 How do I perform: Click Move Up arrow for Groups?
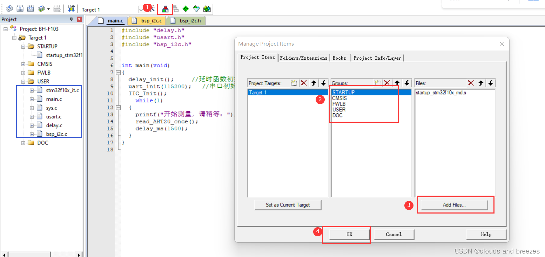(397, 83)
